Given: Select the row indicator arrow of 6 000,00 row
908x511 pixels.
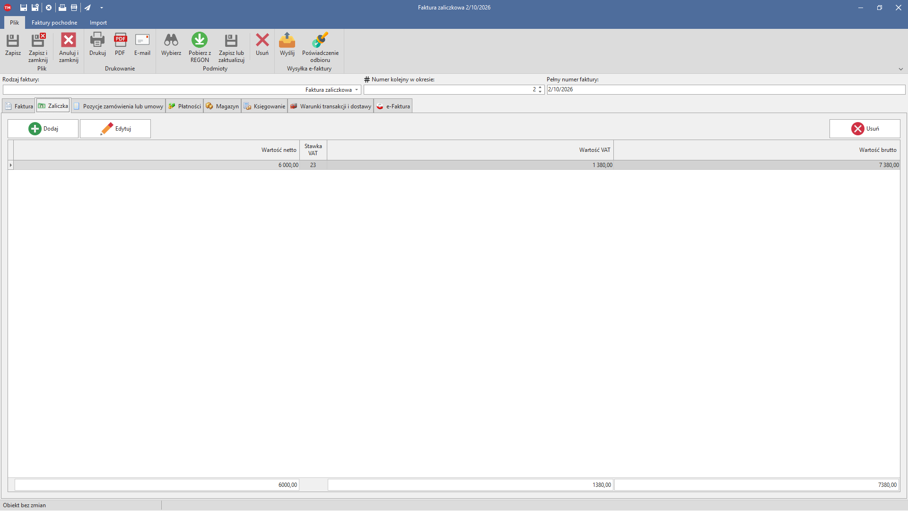Looking at the screenshot, I should tap(11, 165).
